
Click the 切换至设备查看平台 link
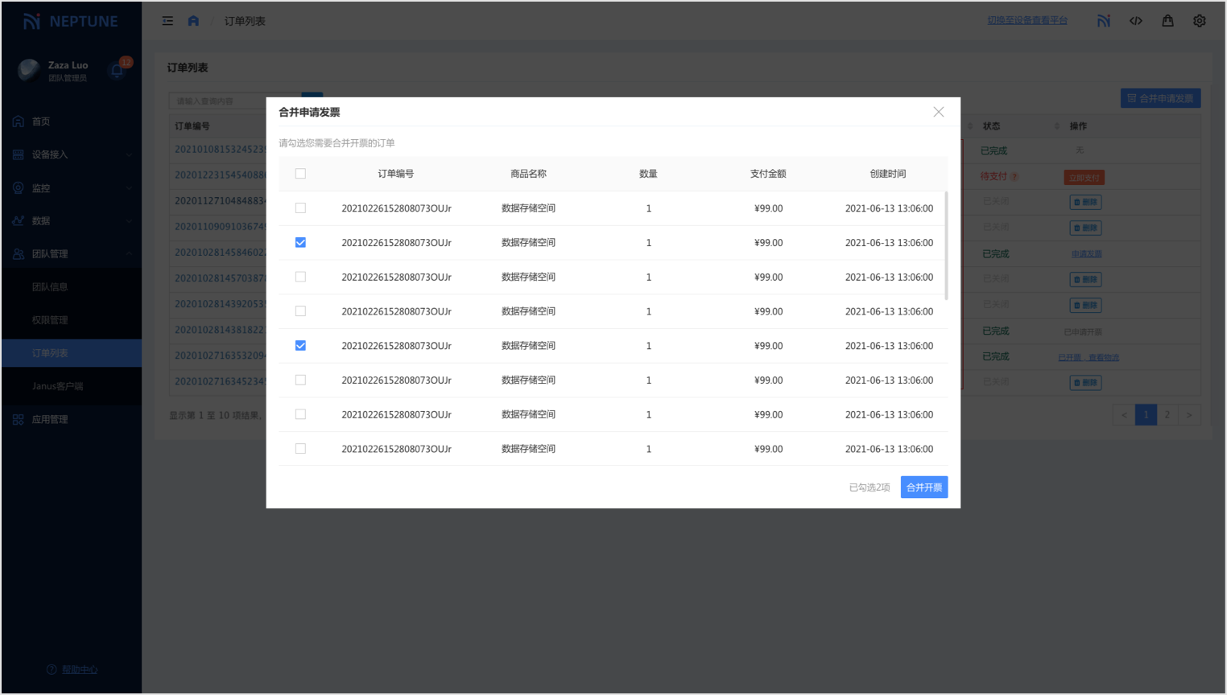pyautogui.click(x=1027, y=21)
